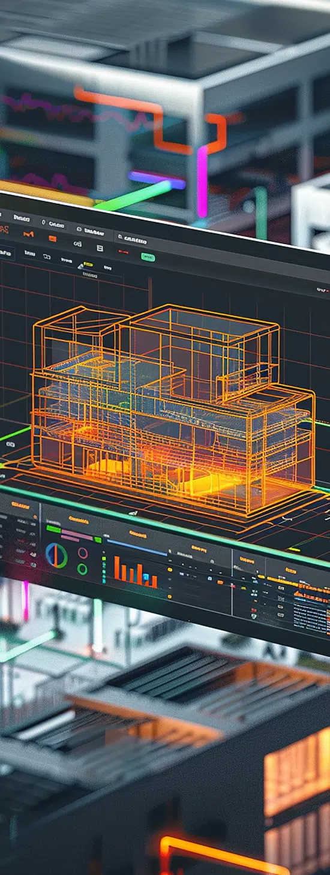Click the blue horizontal slider line
The image size is (330, 875).
point(137,547)
